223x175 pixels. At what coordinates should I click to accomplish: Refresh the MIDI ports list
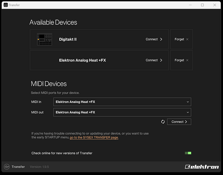163,122
